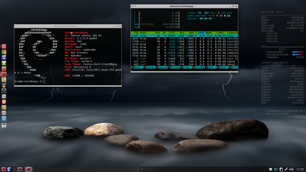This screenshot has height=172, width=306.
Task: Open the trash can in the dock
Action: [4, 125]
